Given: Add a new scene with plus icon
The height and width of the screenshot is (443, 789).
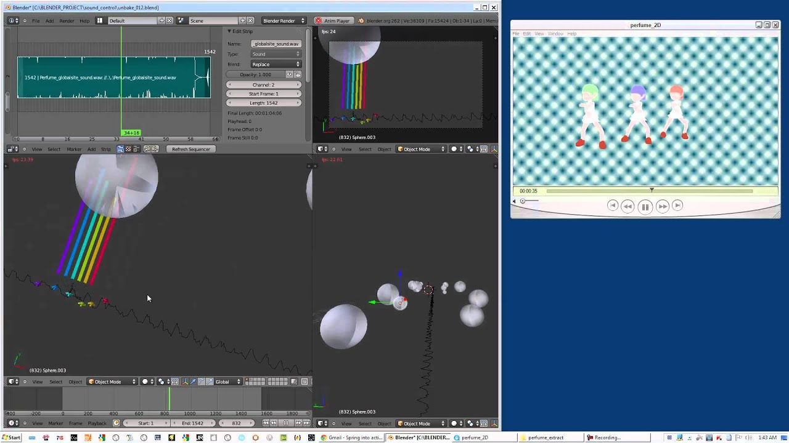Looking at the screenshot, I should click(x=242, y=21).
